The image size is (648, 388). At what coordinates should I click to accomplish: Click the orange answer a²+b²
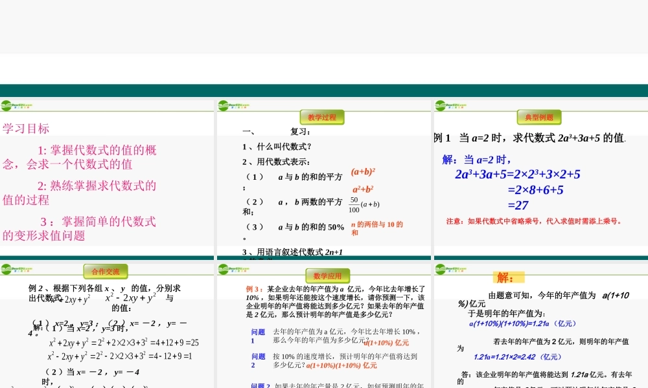pos(363,189)
